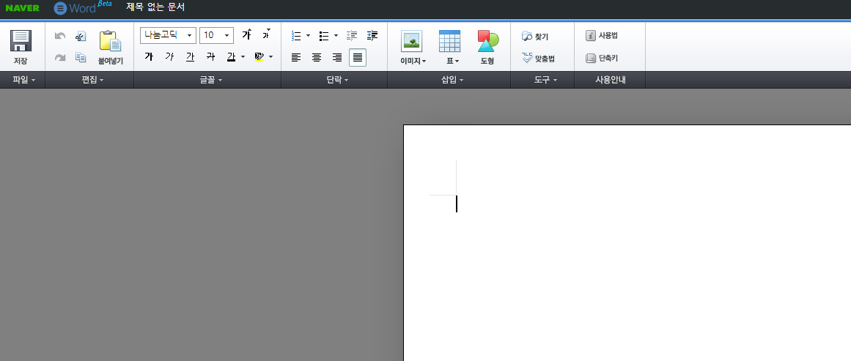Decrease font size with the smaller 가 icon

coord(266,35)
